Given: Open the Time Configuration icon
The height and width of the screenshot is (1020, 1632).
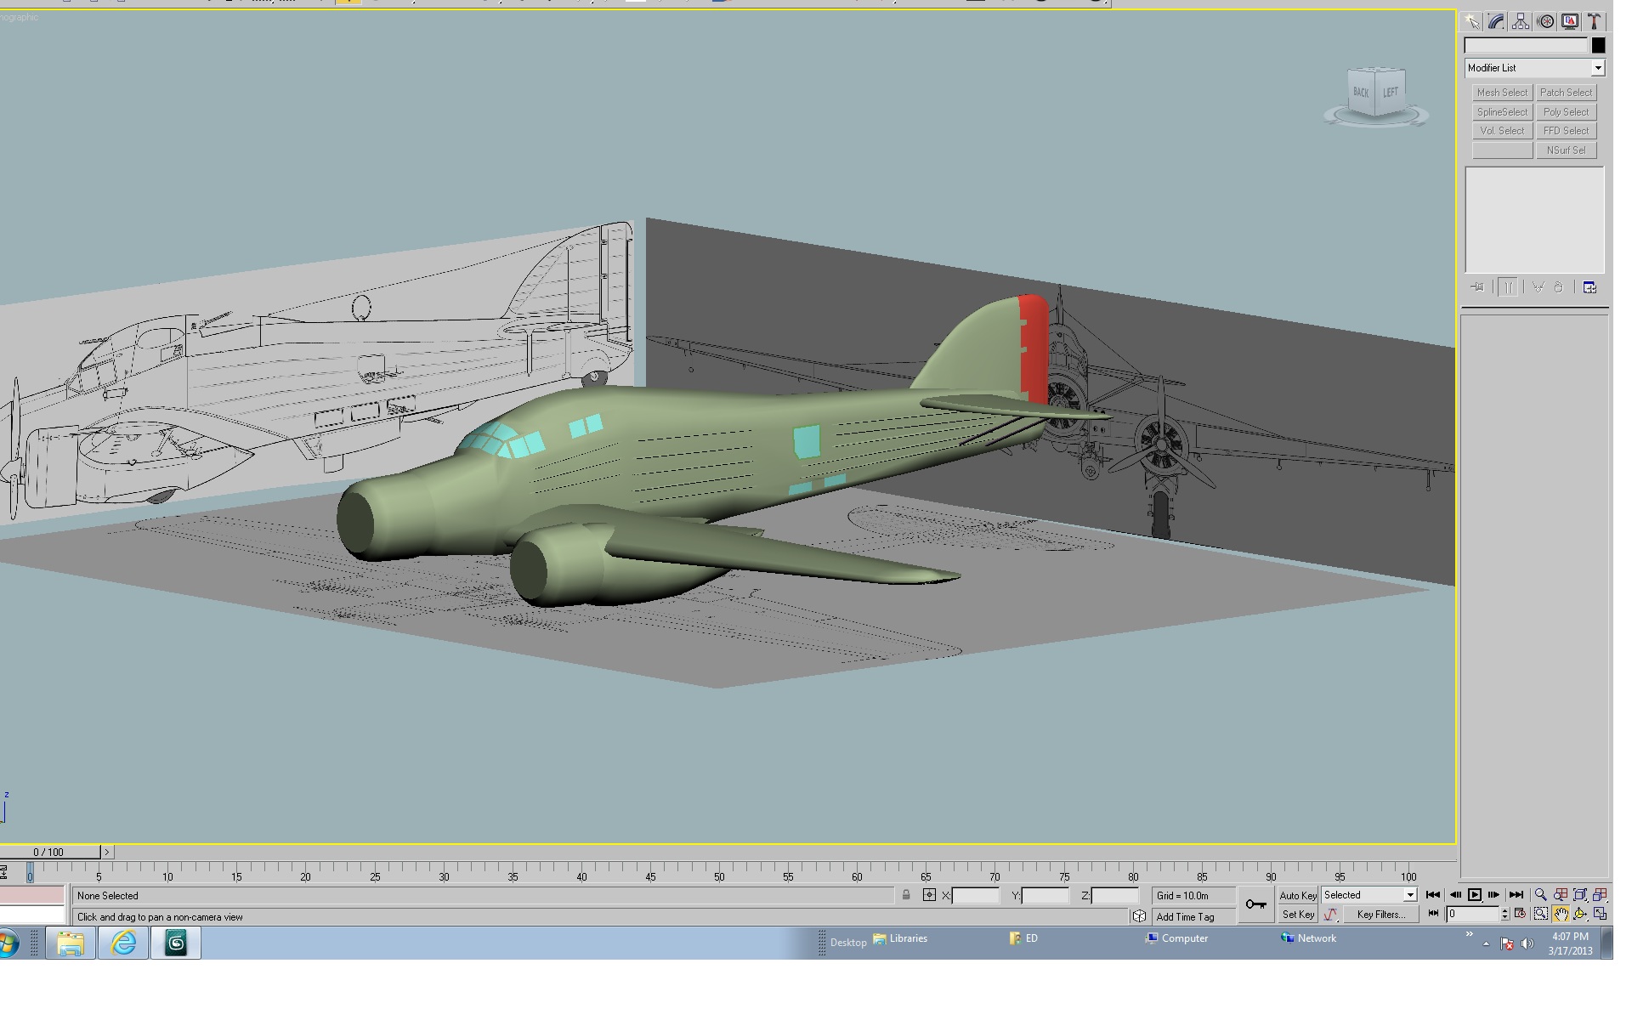Looking at the screenshot, I should pyautogui.click(x=1521, y=915).
